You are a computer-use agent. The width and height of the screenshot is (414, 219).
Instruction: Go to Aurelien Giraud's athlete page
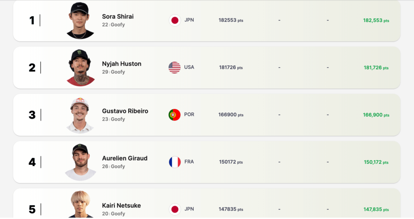(125, 158)
